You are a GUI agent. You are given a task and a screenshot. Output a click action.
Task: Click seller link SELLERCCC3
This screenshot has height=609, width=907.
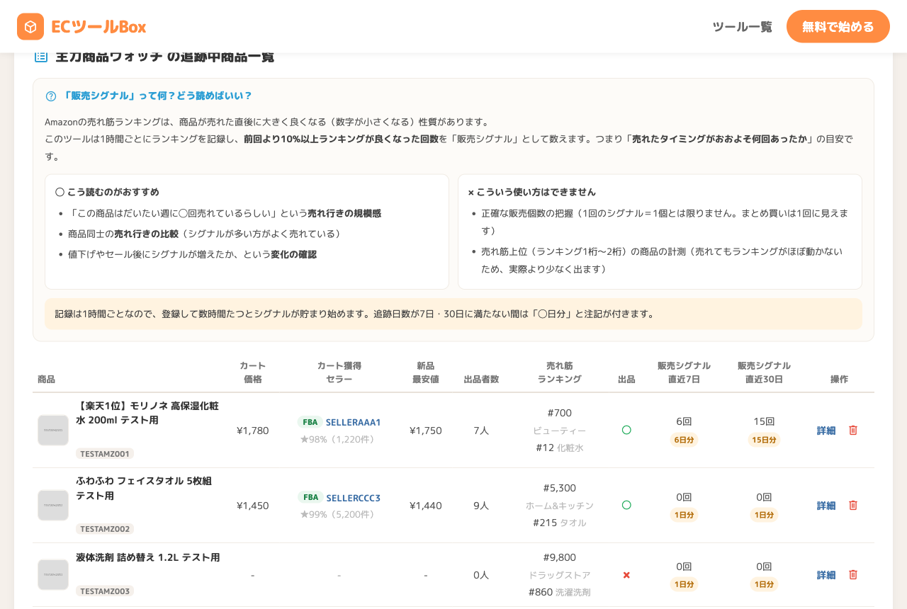[353, 497]
